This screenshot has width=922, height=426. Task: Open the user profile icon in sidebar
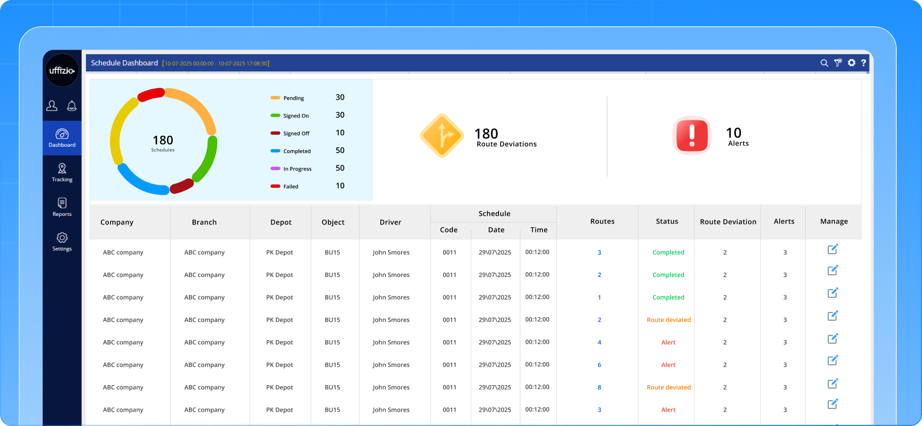coord(52,105)
